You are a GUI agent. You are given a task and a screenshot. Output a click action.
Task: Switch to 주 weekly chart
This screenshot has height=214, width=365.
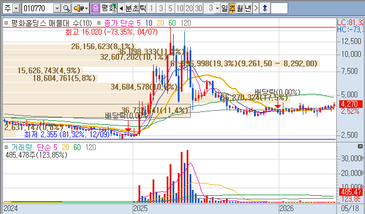click(x=232, y=9)
